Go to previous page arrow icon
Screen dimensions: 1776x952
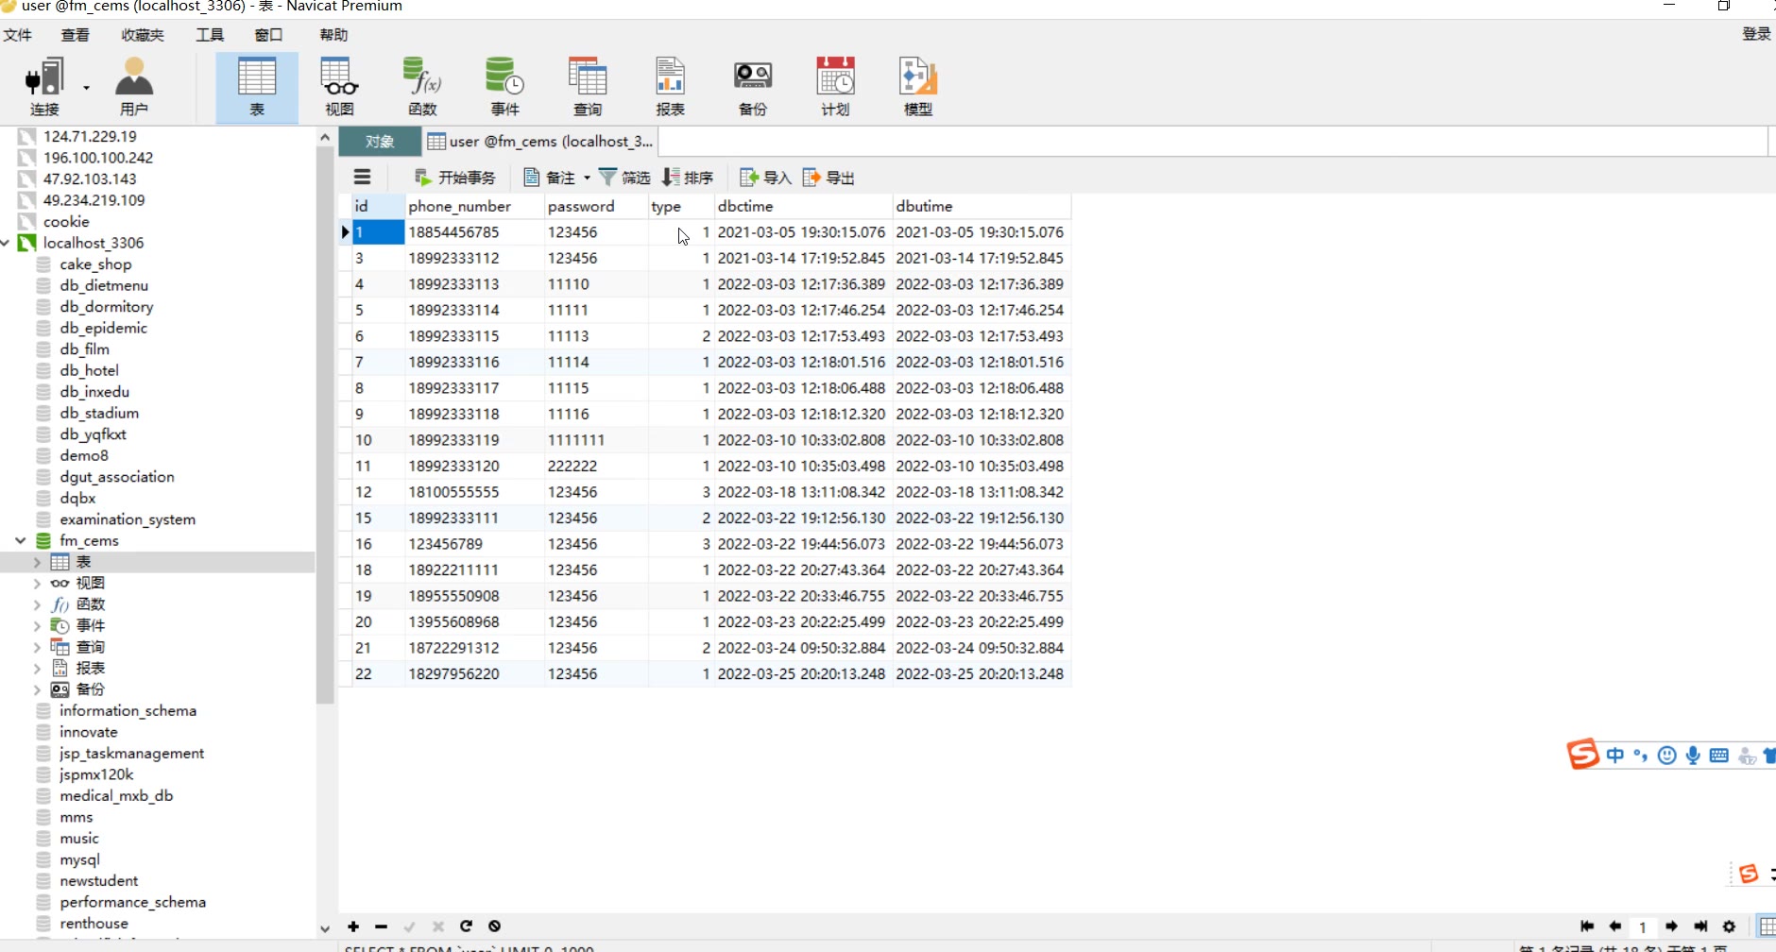tap(1615, 926)
